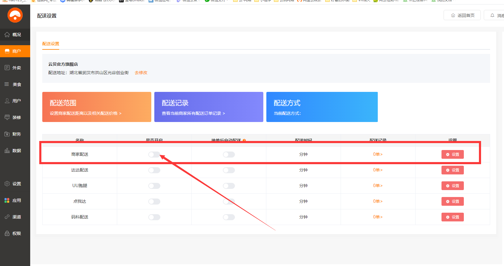Click the 分钟 cell in UU跑腿 row

pos(303,186)
